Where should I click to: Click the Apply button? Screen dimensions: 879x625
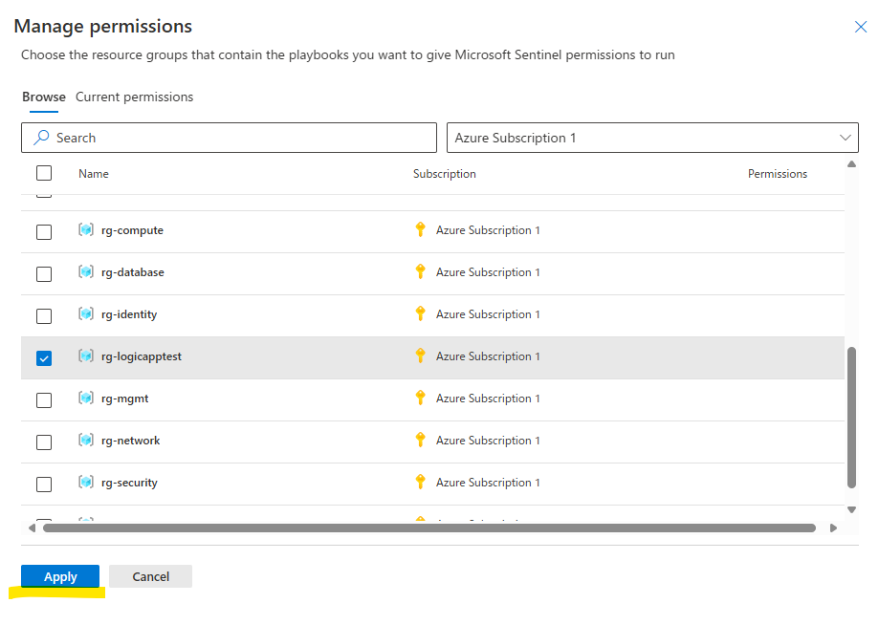tap(60, 576)
